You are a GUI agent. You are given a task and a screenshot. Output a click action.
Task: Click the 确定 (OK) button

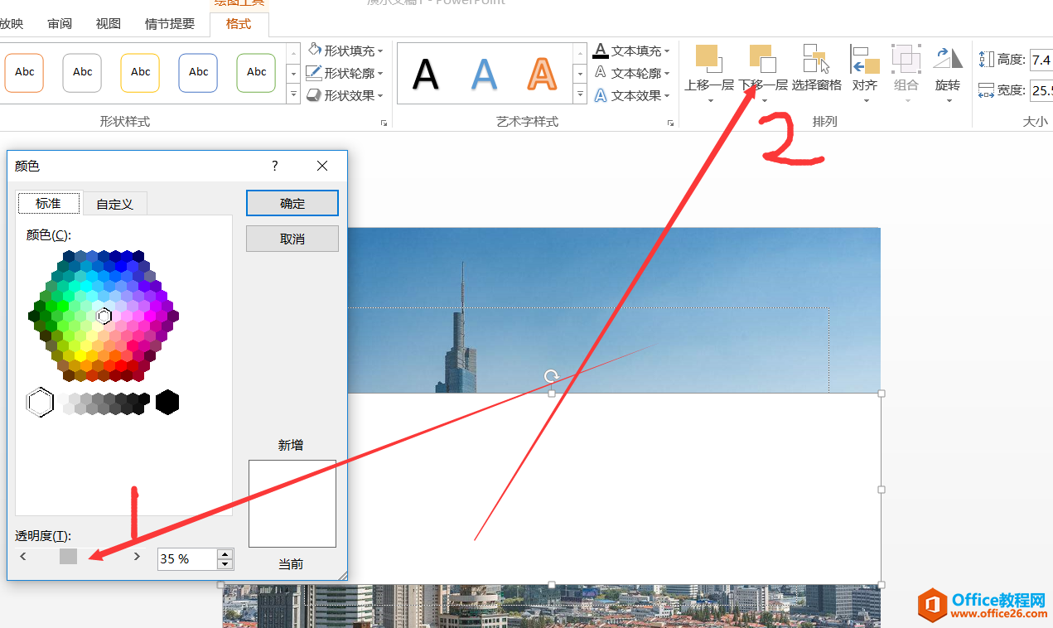tap(292, 202)
